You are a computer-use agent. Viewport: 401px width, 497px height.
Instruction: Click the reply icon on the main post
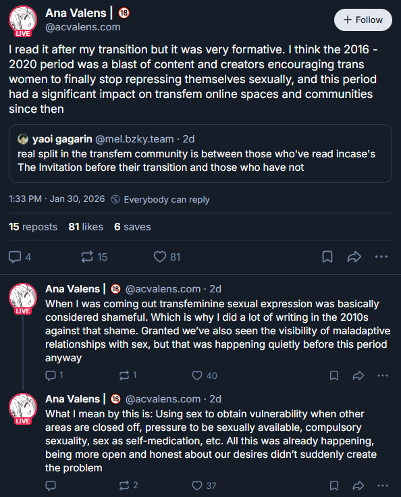pyautogui.click(x=15, y=257)
